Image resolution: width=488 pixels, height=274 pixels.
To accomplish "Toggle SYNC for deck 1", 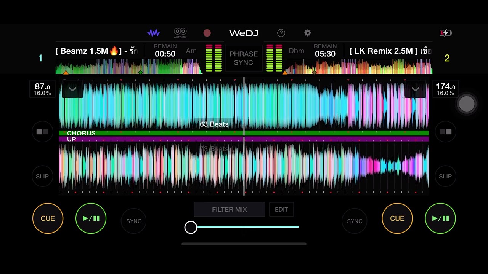I will pos(134,221).
